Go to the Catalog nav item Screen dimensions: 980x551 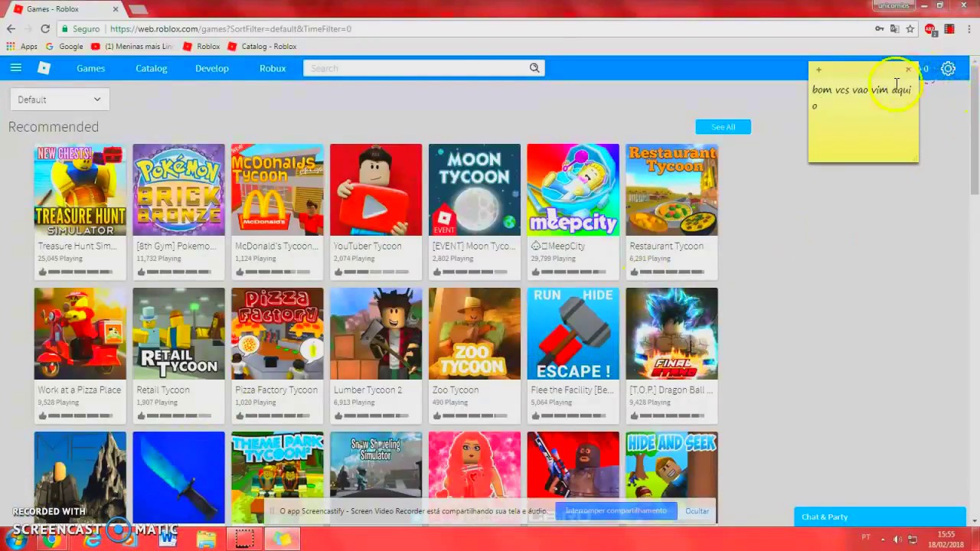pyautogui.click(x=151, y=68)
